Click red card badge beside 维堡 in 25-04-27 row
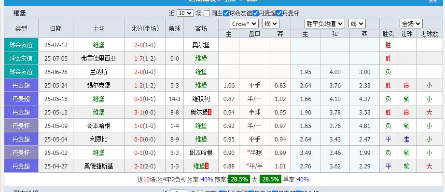 (x=207, y=166)
